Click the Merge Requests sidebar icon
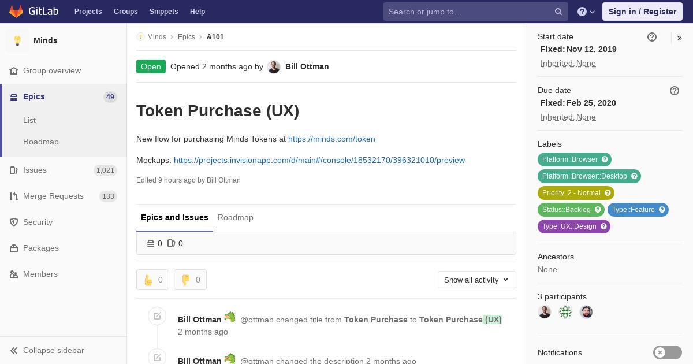693x364 pixels. [x=14, y=196]
